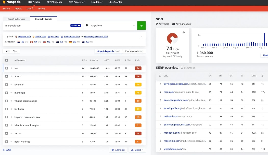
Task: Open the LinkMiner tab
Action: pos(97,2)
